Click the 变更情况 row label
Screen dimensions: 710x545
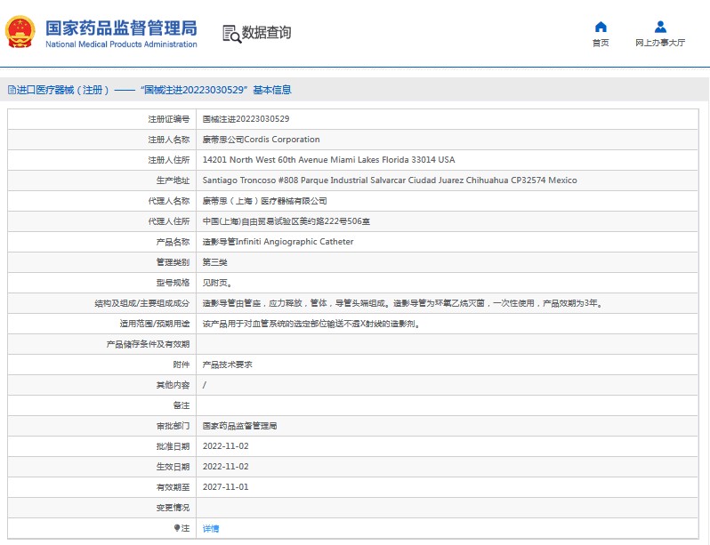(x=173, y=508)
